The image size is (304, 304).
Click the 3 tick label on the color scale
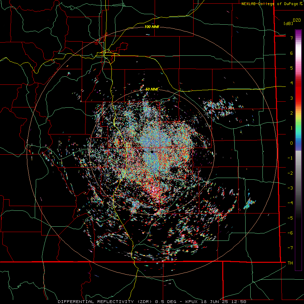tap(292, 98)
